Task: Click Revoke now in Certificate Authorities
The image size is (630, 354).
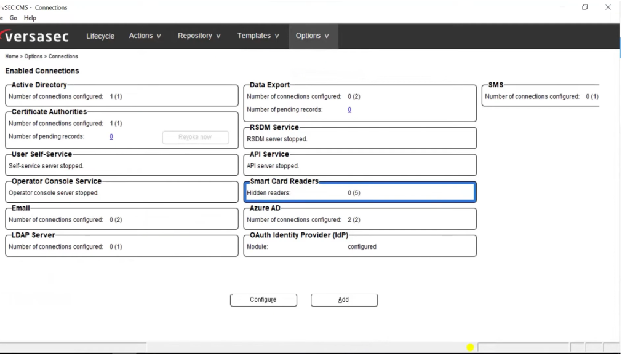Action: pos(195,137)
